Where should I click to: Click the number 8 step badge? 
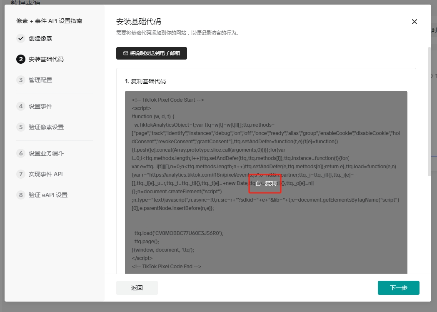[21, 195]
